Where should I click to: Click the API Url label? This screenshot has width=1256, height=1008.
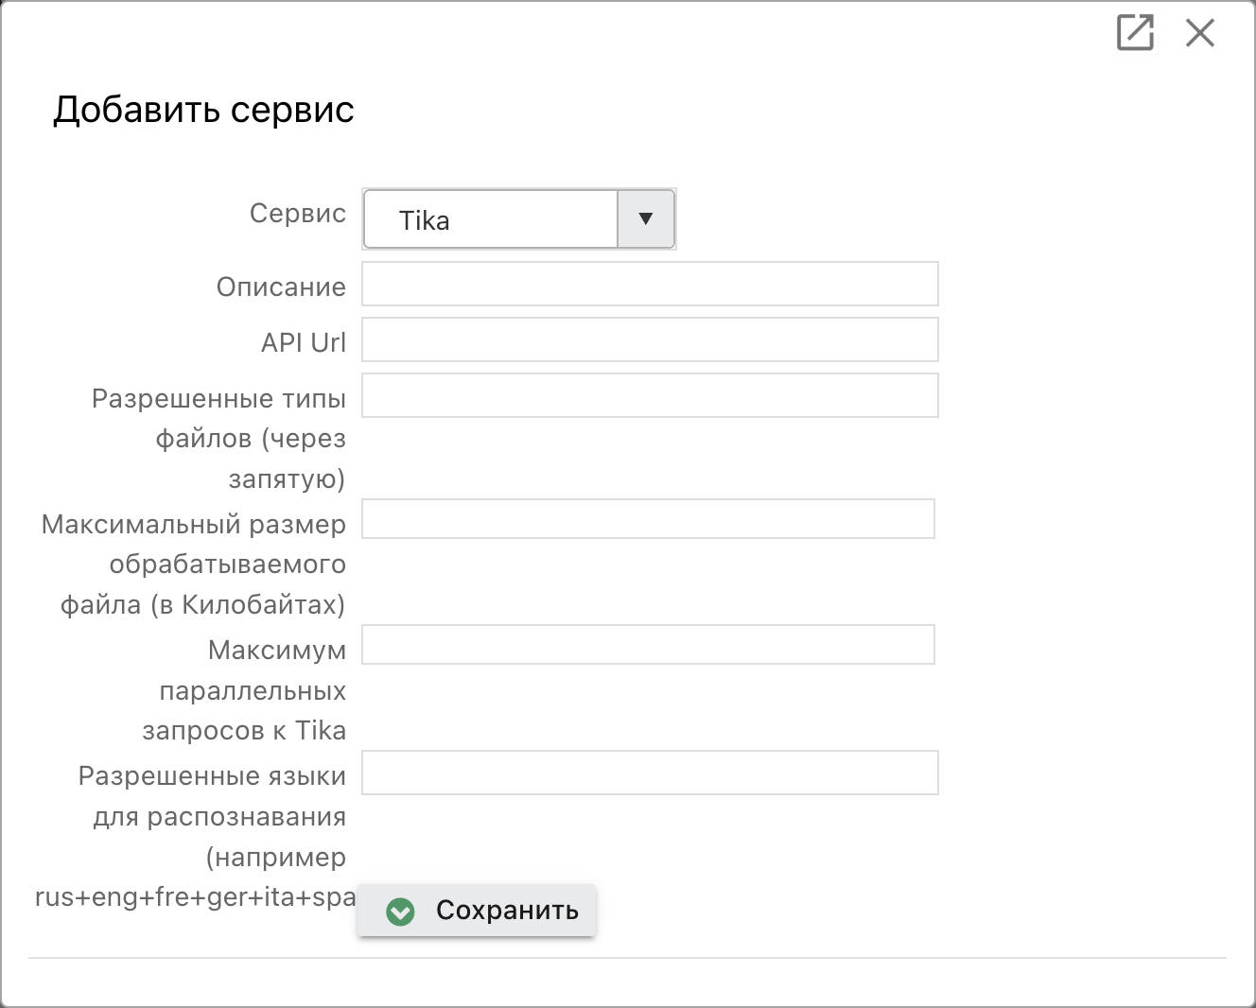304,342
